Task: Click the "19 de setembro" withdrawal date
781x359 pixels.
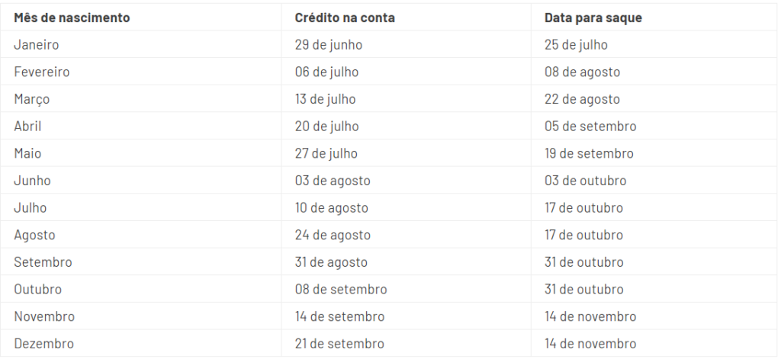Action: [589, 153]
